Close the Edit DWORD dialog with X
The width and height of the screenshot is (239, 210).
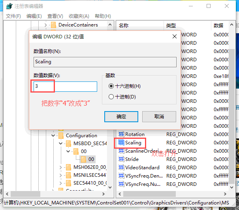tap(175, 36)
